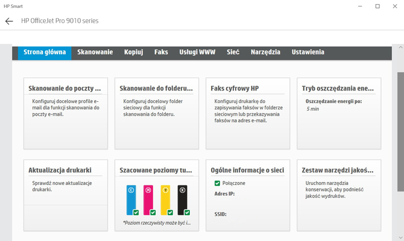Click the 'Konfiguruj docelowy folder sieciowy' description

point(153,108)
